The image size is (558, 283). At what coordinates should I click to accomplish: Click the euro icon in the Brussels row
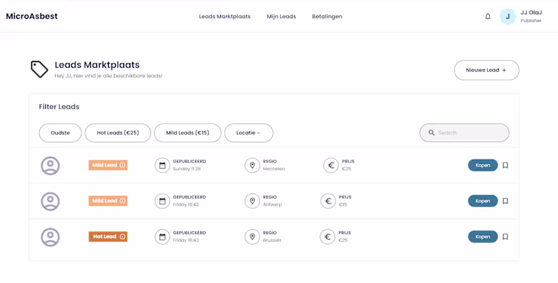point(328,237)
